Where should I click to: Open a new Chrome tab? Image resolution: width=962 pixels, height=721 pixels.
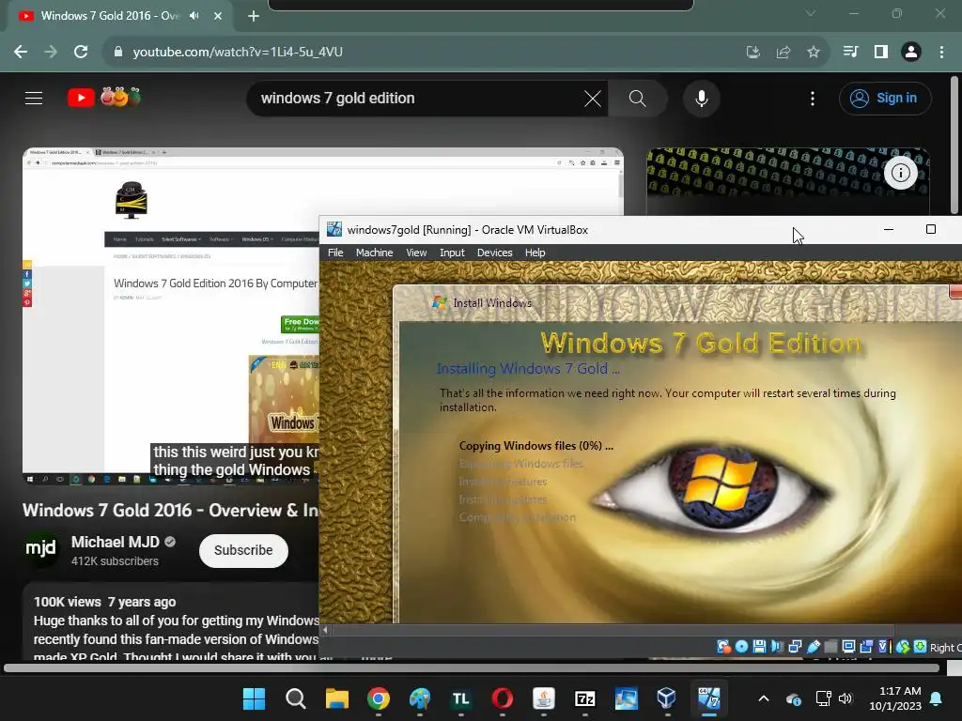click(x=254, y=16)
